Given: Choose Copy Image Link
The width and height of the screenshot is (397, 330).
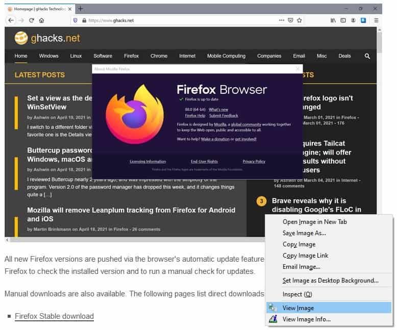Looking at the screenshot, I should [x=329, y=256].
